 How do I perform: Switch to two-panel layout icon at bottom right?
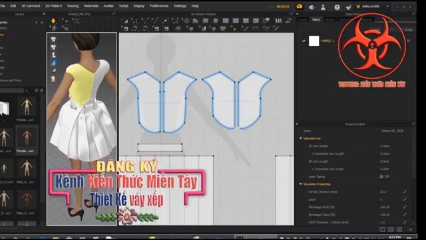point(391,230)
